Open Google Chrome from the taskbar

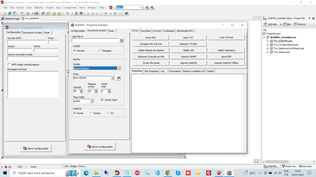tap(168, 173)
